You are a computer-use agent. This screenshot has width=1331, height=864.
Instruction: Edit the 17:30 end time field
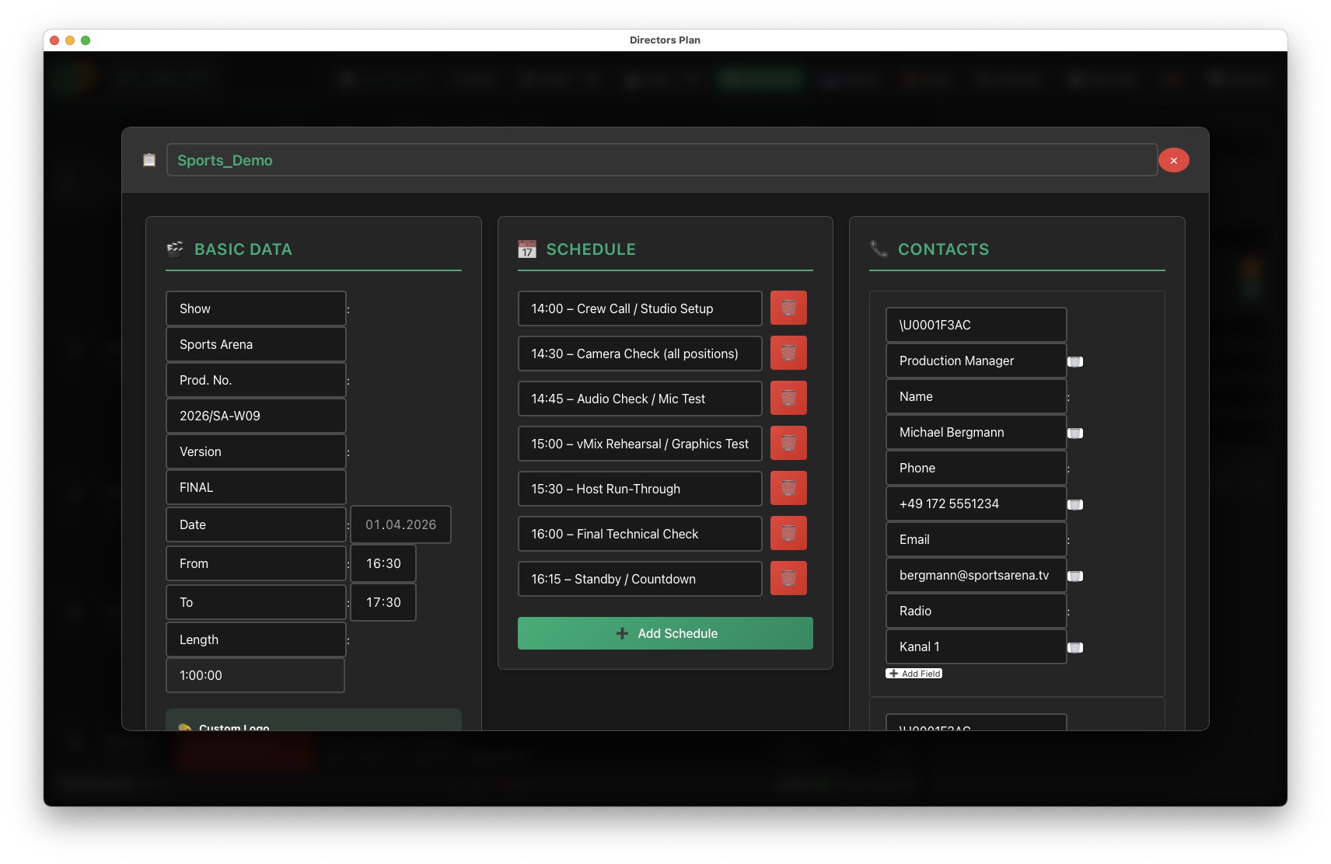[x=383, y=602]
